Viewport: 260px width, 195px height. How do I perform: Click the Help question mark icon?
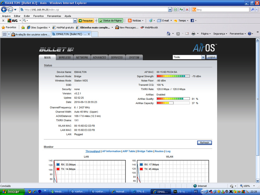[250, 34]
